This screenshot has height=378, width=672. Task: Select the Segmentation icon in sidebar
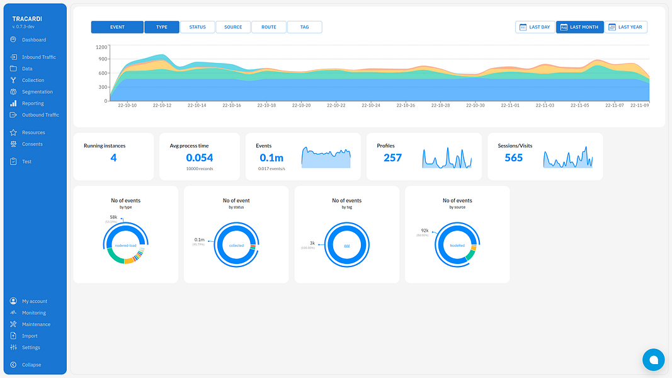[13, 92]
